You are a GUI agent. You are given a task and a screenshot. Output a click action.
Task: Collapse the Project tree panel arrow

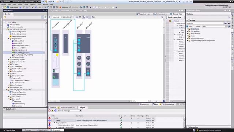pyautogui.click(x=46, y=11)
